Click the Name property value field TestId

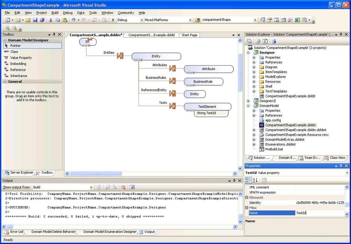click(x=320, y=213)
